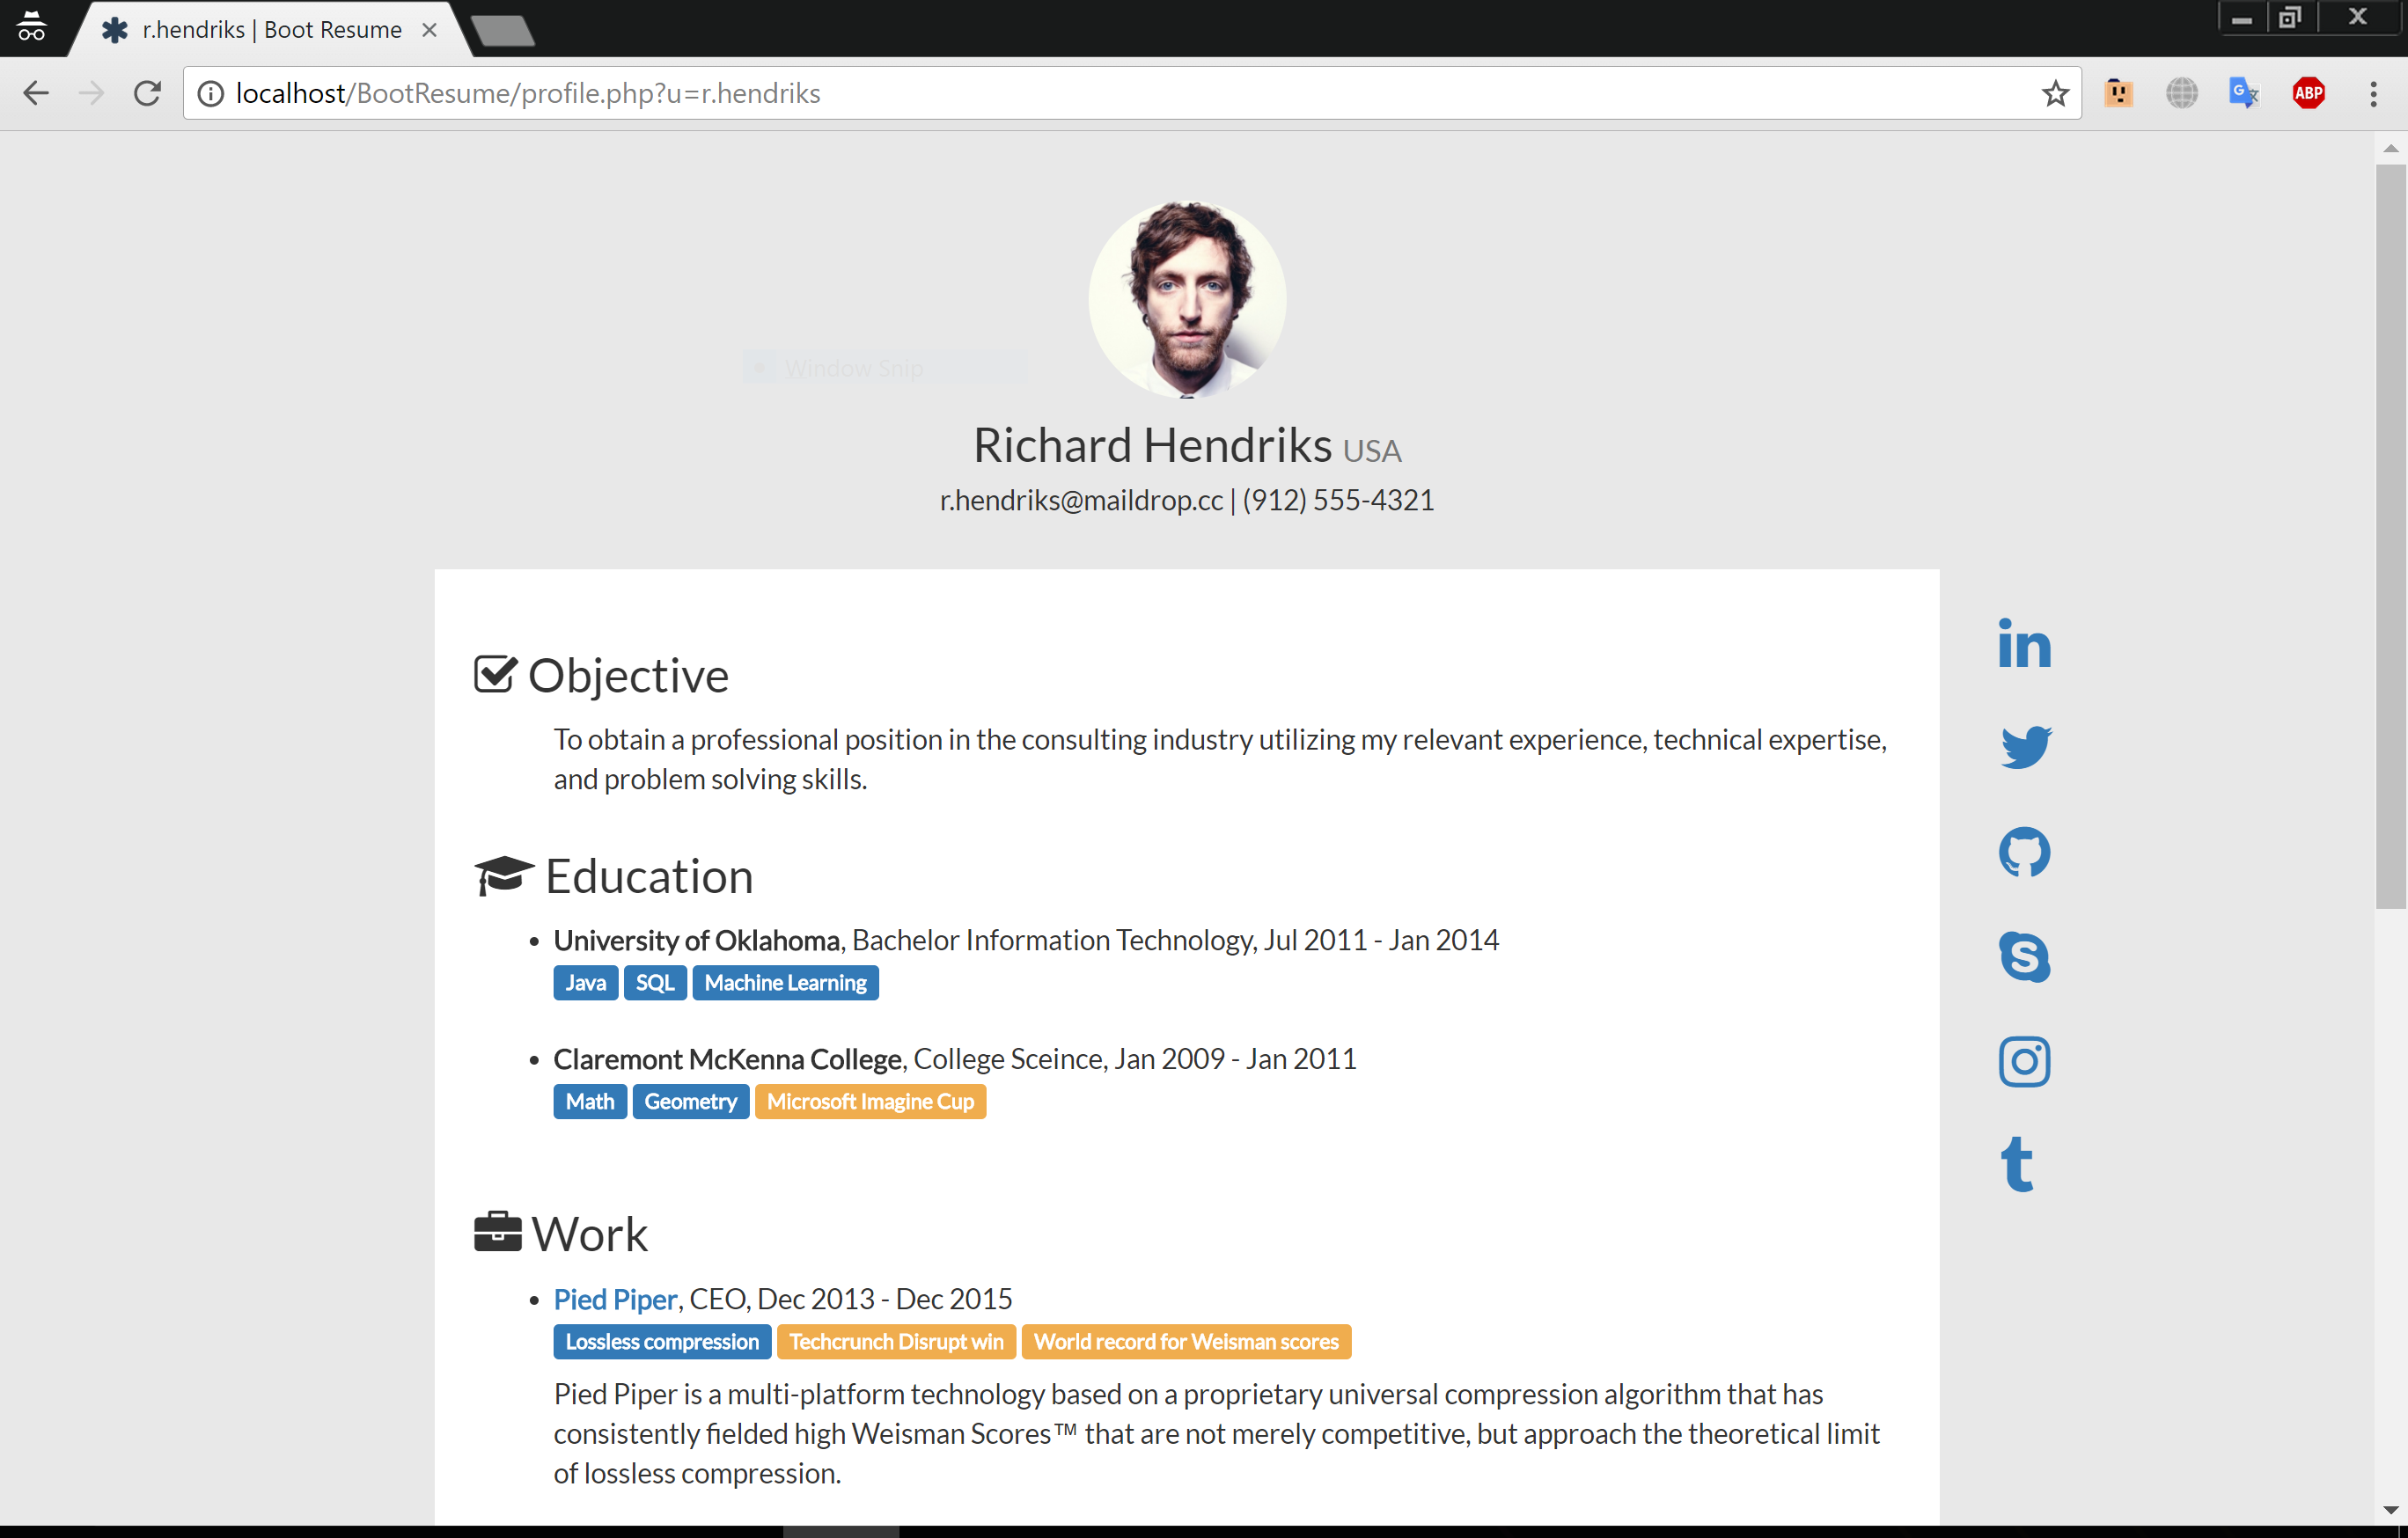2408x1538 pixels.
Task: Open a new tab
Action: click(x=503, y=32)
